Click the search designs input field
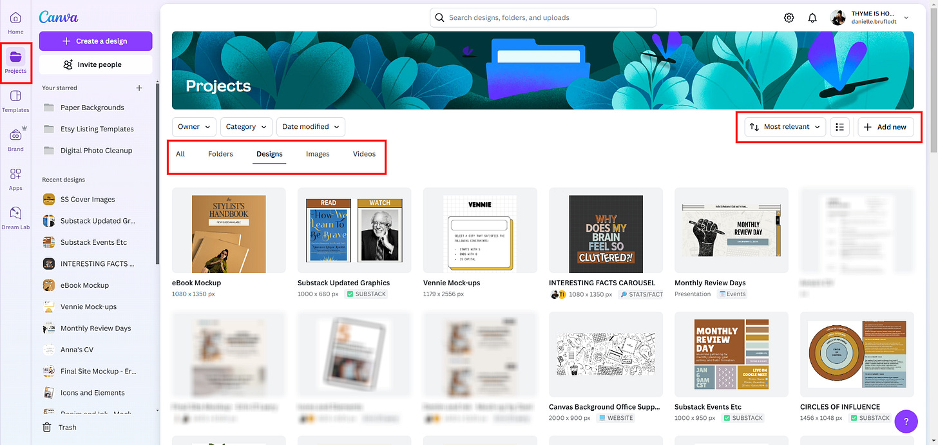The width and height of the screenshot is (938, 445). [543, 18]
